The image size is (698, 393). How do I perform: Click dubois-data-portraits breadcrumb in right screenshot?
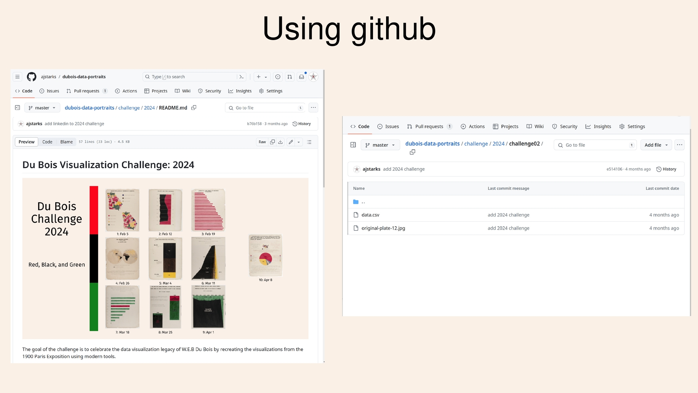432,144
